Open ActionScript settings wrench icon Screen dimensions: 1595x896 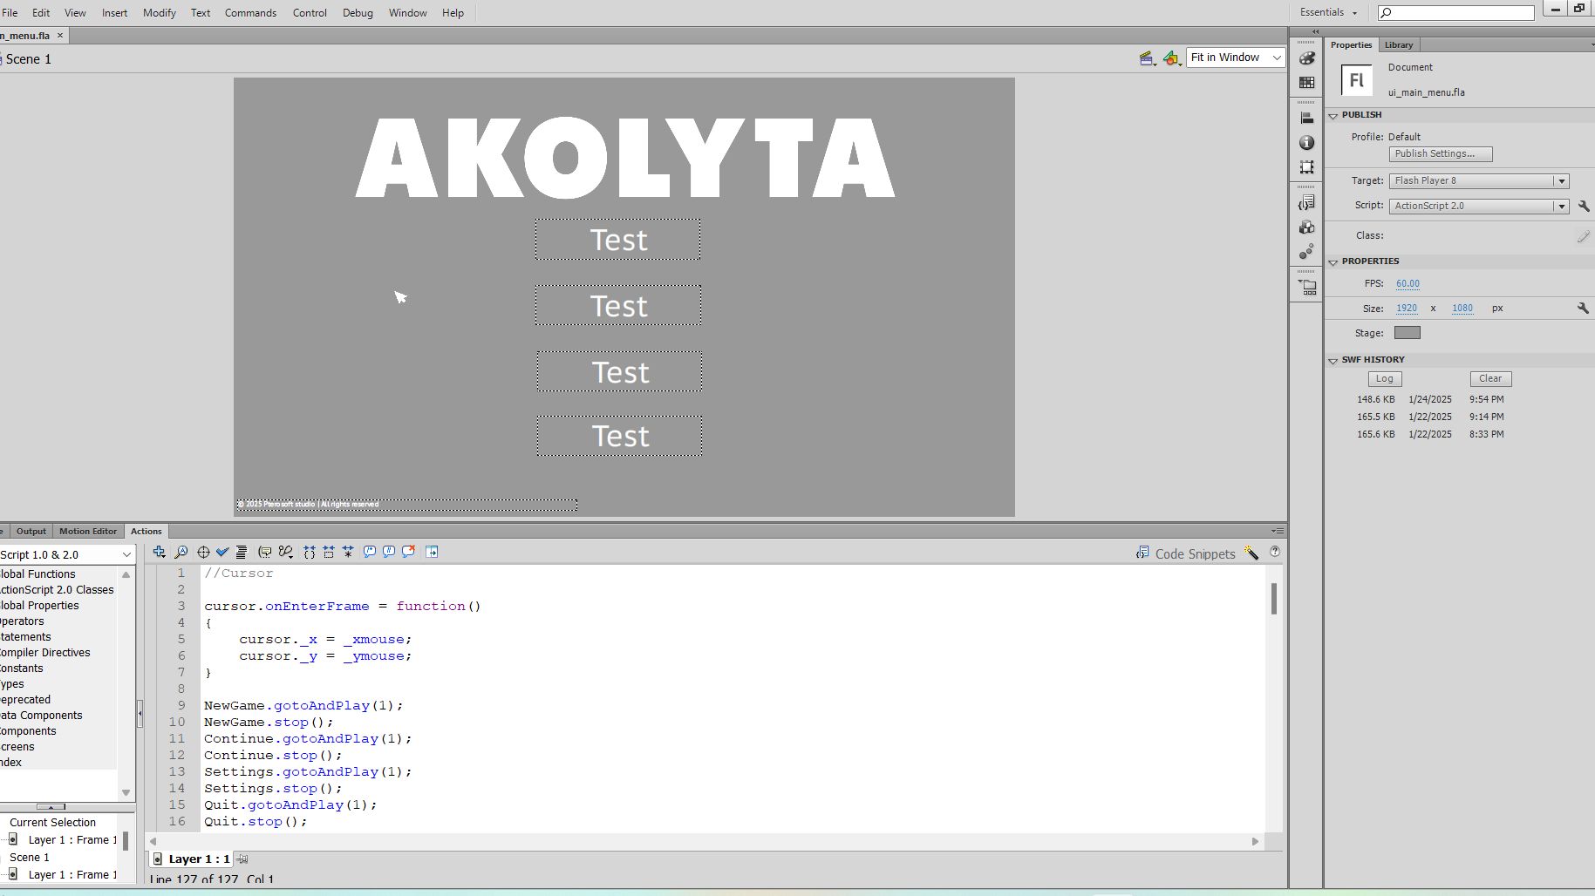1584,206
